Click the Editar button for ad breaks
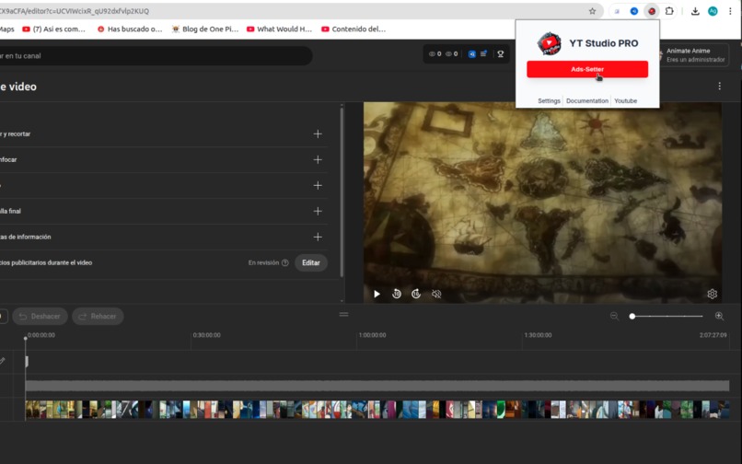The image size is (742, 464). 311,262
